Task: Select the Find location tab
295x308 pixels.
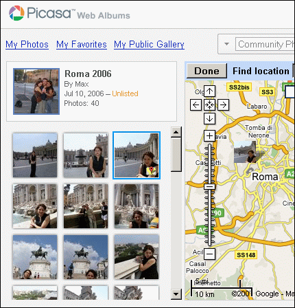Action: (261, 71)
